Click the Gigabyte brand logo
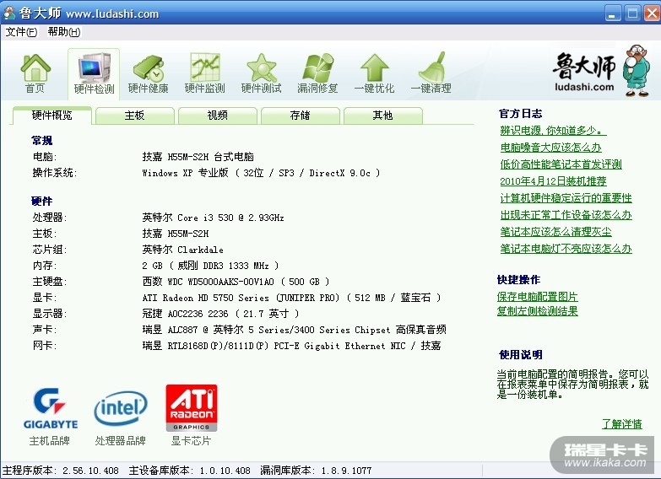The image size is (661, 479). point(50,408)
